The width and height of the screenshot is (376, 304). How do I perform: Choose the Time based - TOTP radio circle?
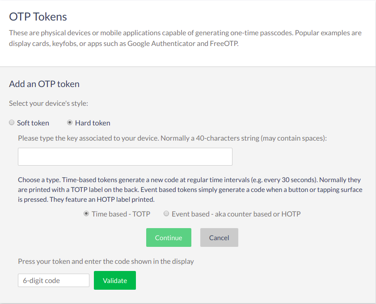pyautogui.click(x=86, y=214)
